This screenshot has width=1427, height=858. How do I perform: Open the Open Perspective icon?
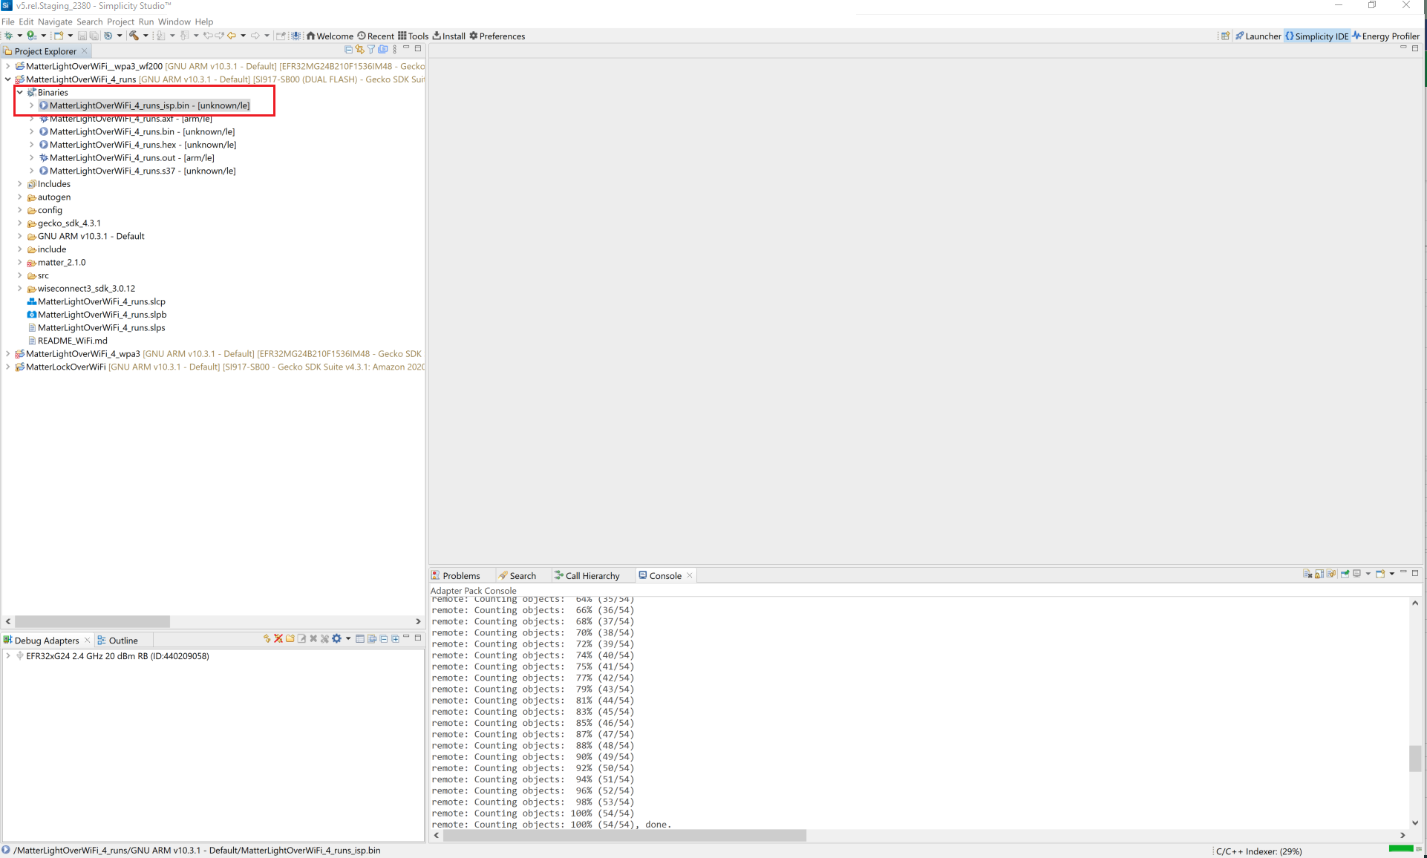1226,36
